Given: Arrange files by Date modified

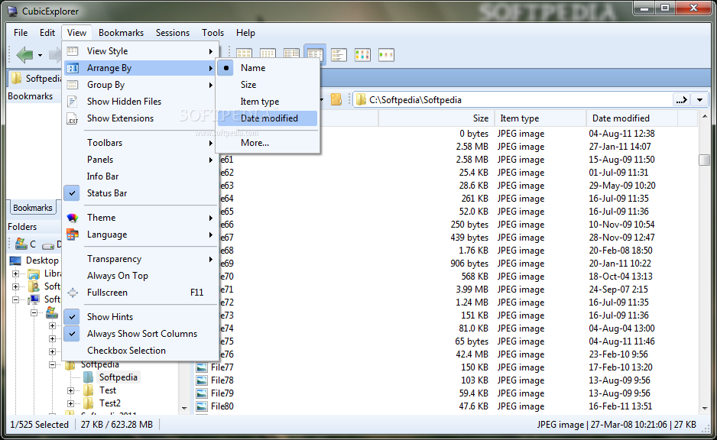Looking at the screenshot, I should pos(268,118).
